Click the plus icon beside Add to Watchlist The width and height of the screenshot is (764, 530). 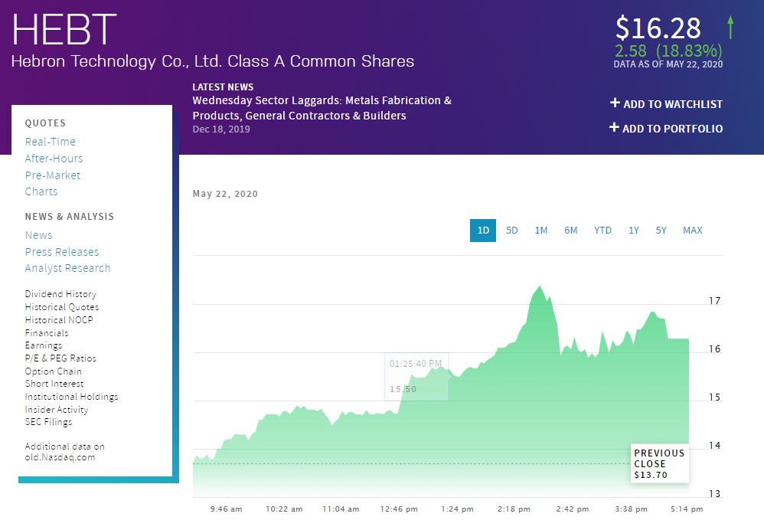click(615, 103)
